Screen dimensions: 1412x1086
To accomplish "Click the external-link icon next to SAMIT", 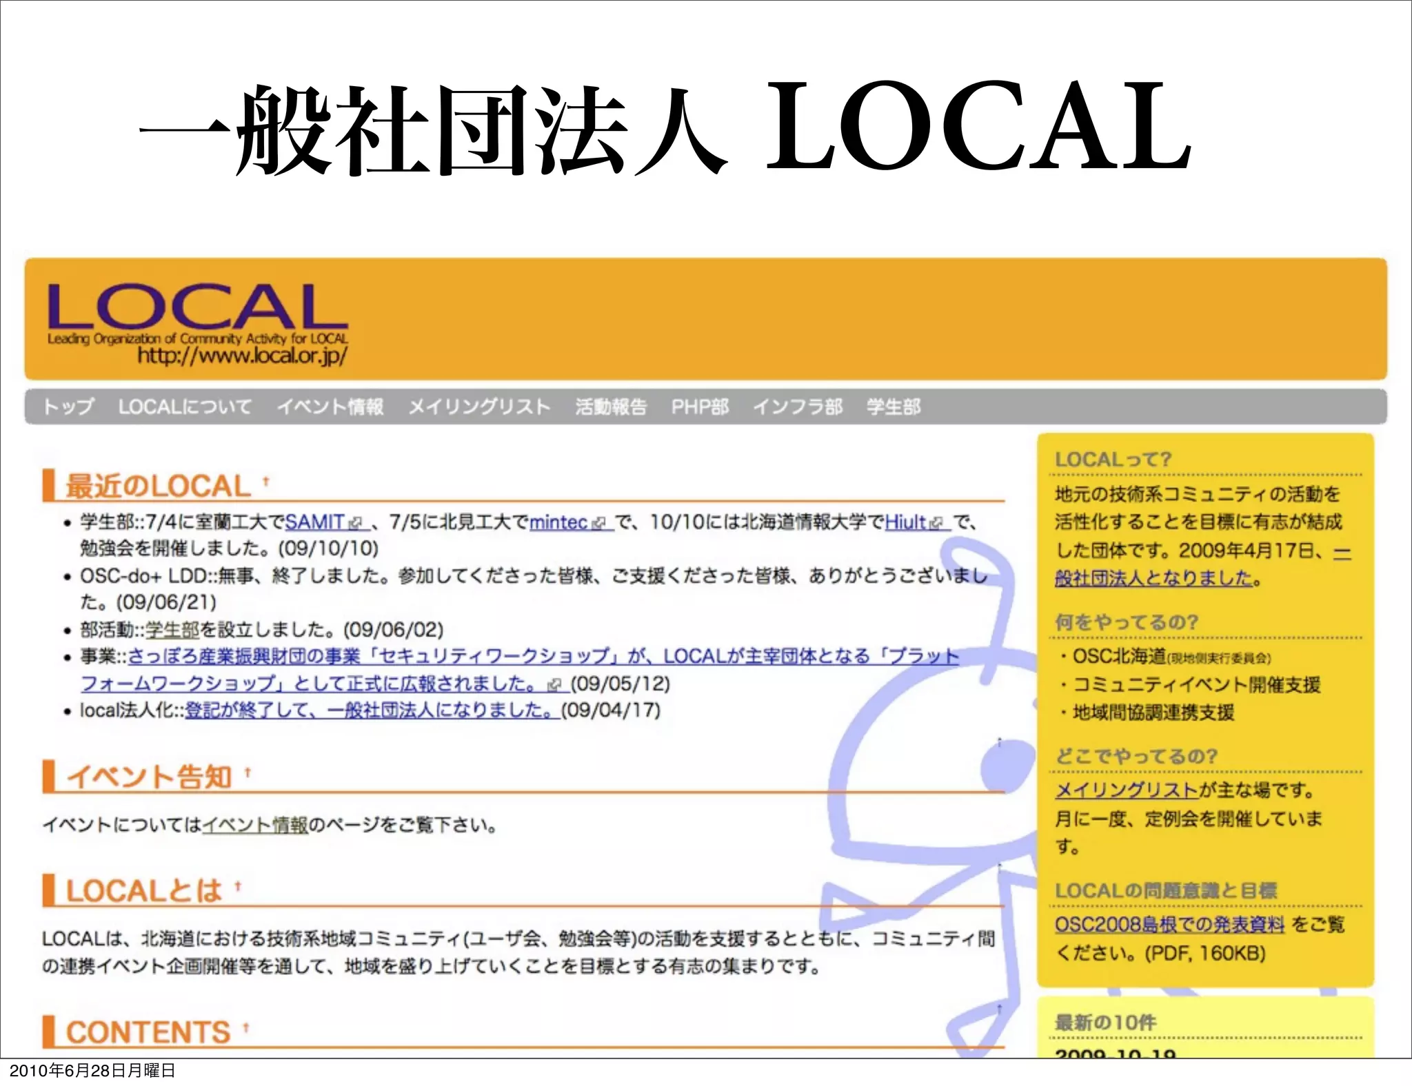I will tap(356, 524).
